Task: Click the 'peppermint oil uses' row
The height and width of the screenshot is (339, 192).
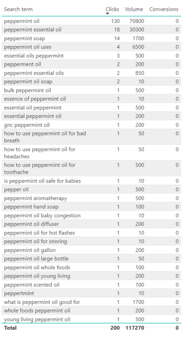Action: pos(91,47)
